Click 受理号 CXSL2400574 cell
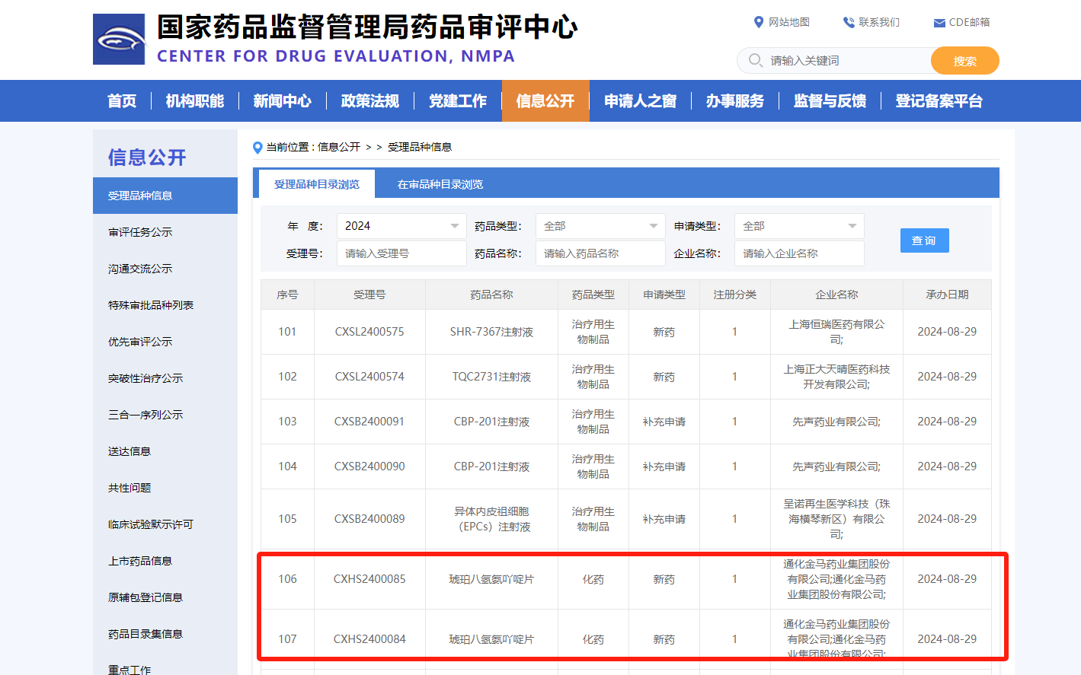 click(x=369, y=377)
